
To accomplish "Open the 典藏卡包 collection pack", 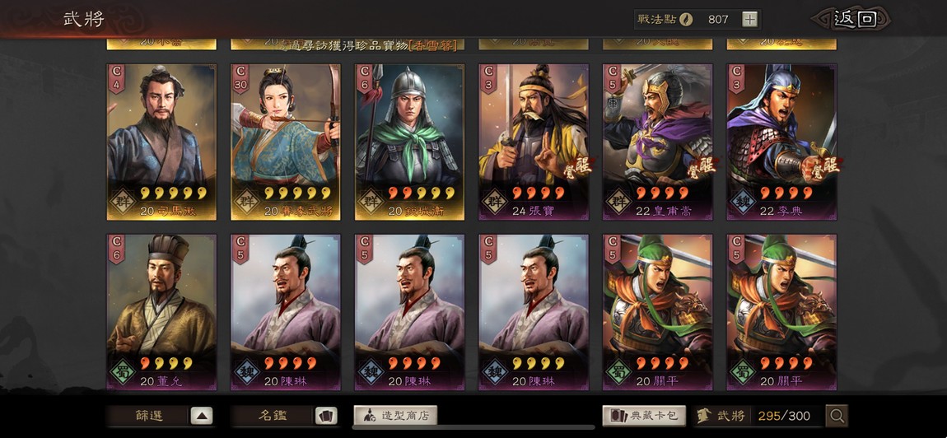I will [644, 416].
